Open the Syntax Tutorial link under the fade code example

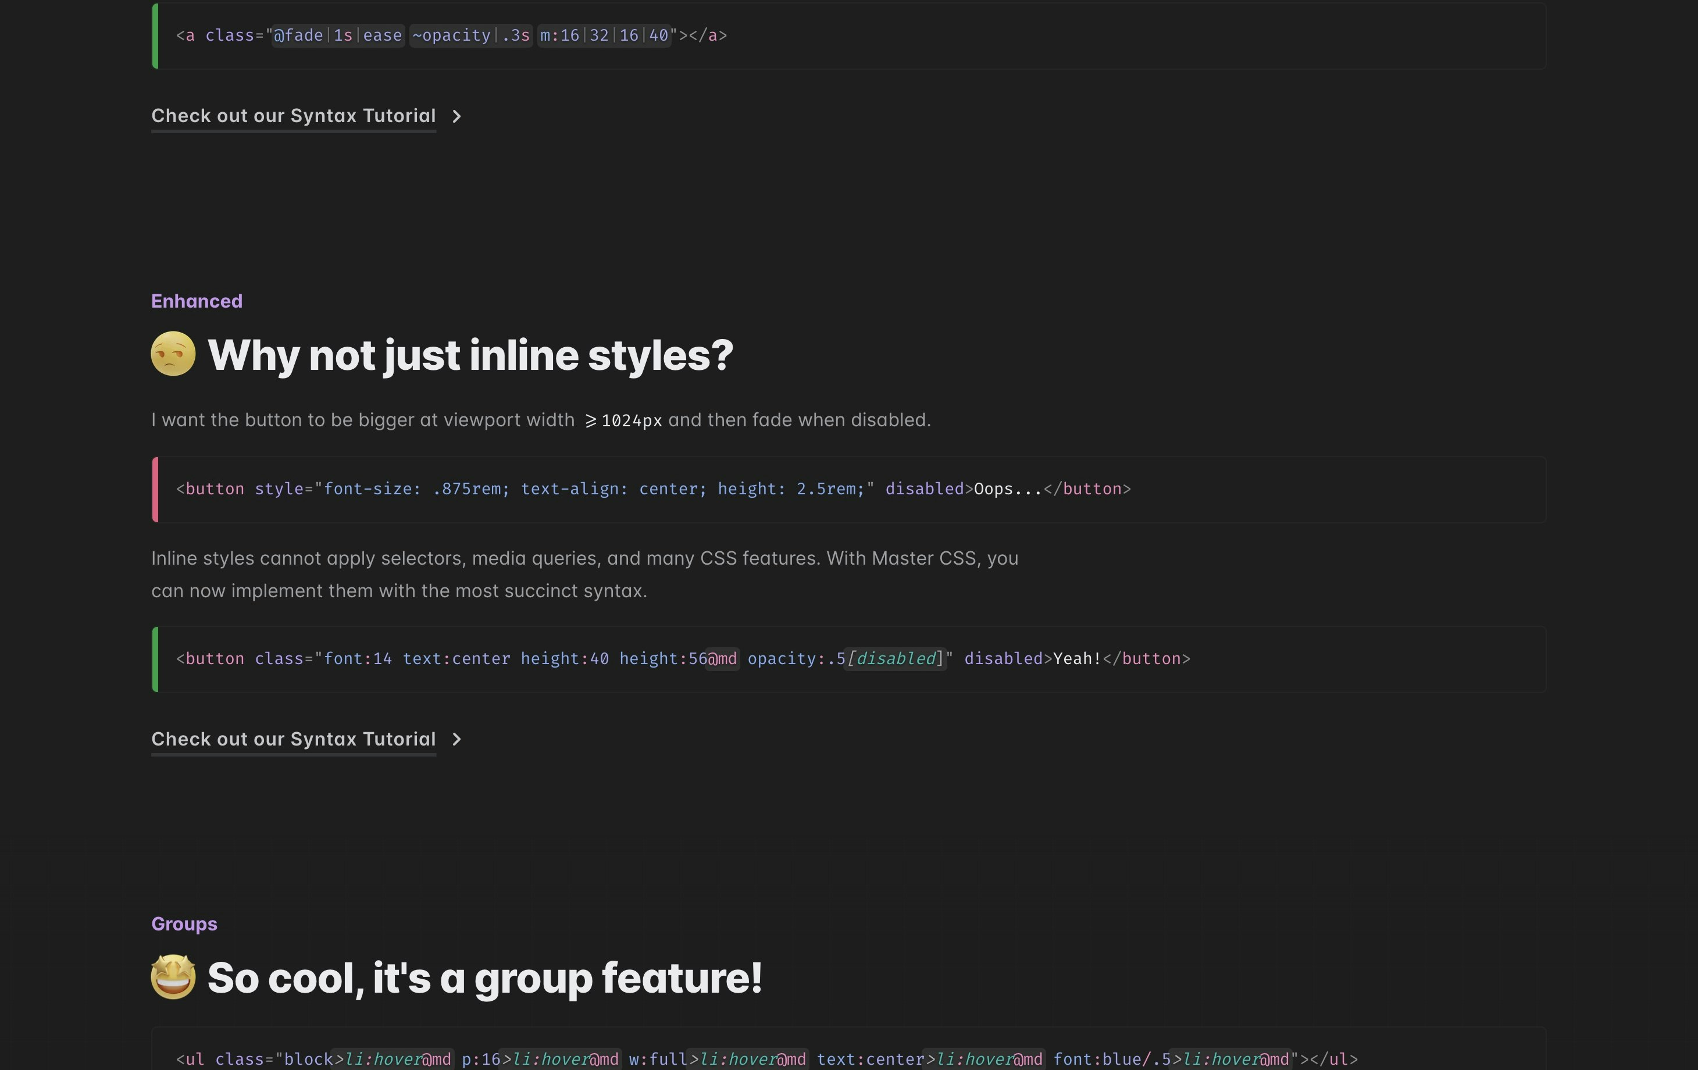[293, 116]
